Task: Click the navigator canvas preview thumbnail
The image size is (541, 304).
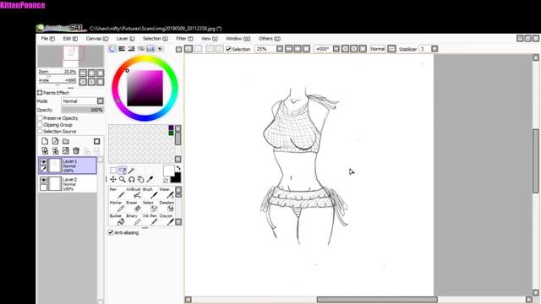Action: 71,57
